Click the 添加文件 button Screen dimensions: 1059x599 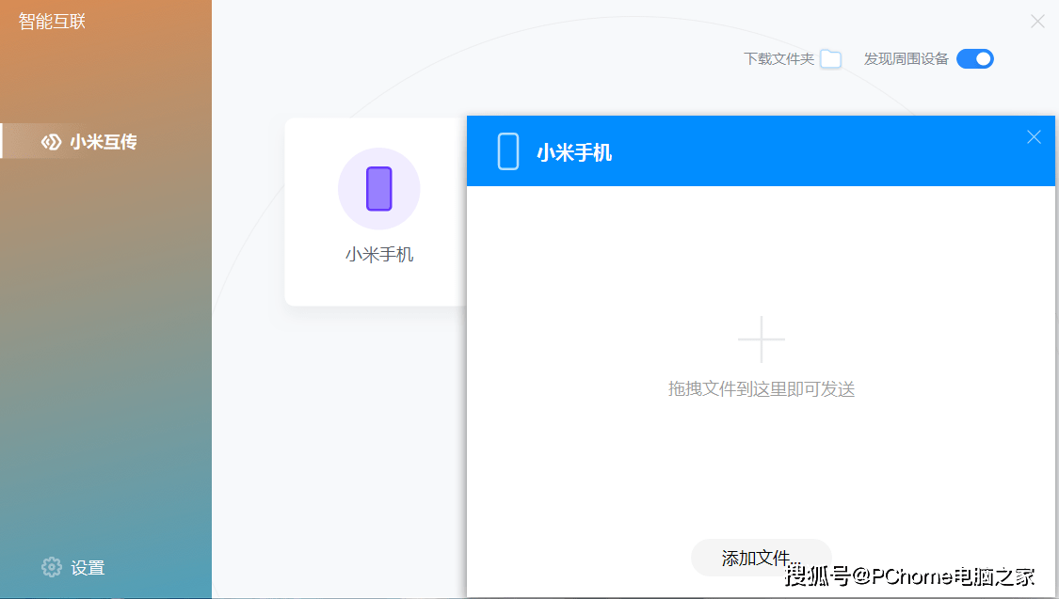pyautogui.click(x=762, y=558)
